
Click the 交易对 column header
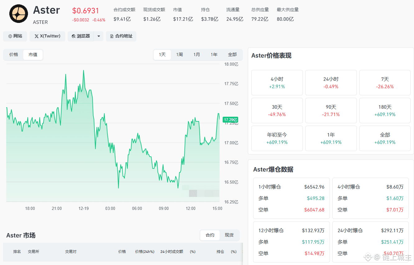click(71, 252)
